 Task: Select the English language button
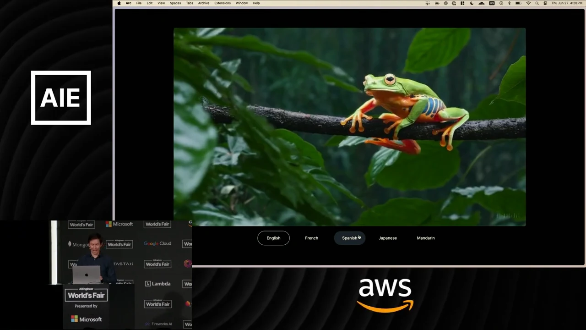point(273,238)
